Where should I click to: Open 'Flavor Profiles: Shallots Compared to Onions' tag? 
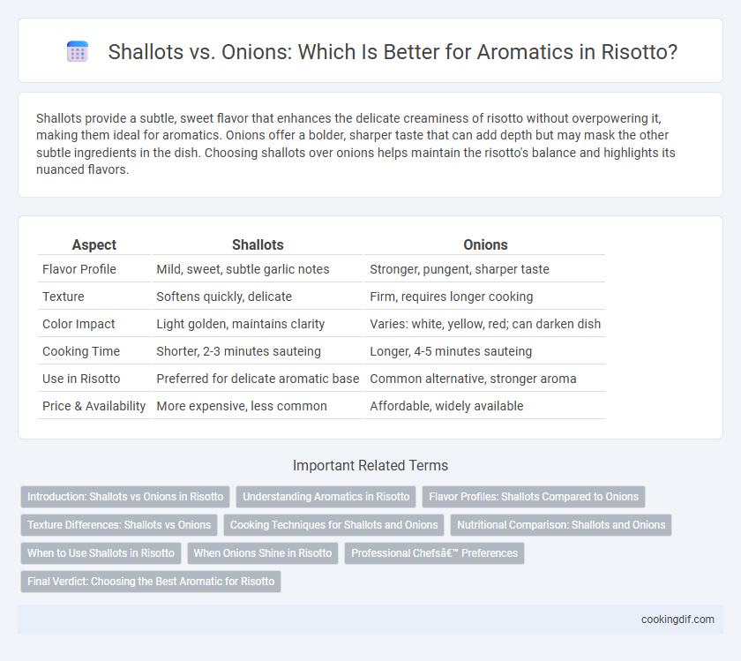534,497
